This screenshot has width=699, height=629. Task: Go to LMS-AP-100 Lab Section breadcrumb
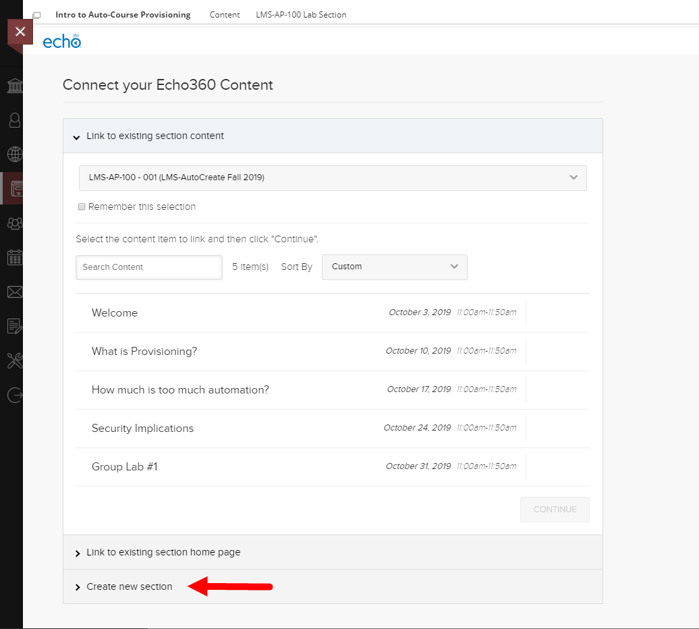pyautogui.click(x=301, y=15)
